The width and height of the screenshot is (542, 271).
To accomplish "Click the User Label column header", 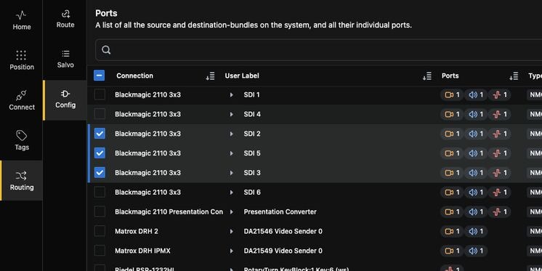I will point(242,76).
